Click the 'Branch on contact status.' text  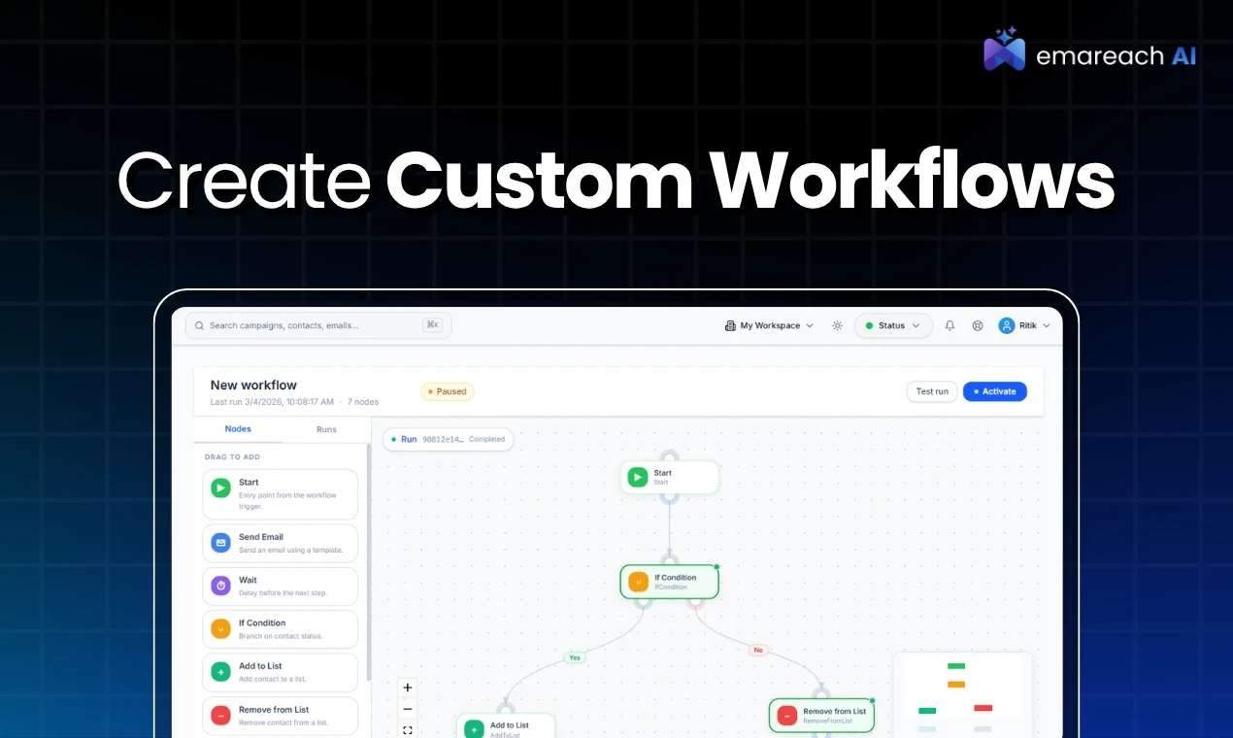coord(281,636)
